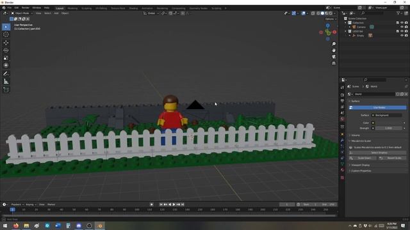Disable Camera in renders via camera icon
The height and width of the screenshot is (230, 410).
406,27
